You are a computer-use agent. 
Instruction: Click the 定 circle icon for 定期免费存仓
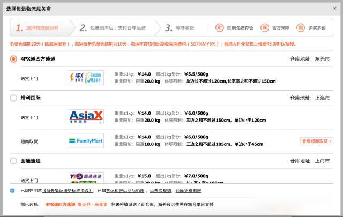point(219,28)
